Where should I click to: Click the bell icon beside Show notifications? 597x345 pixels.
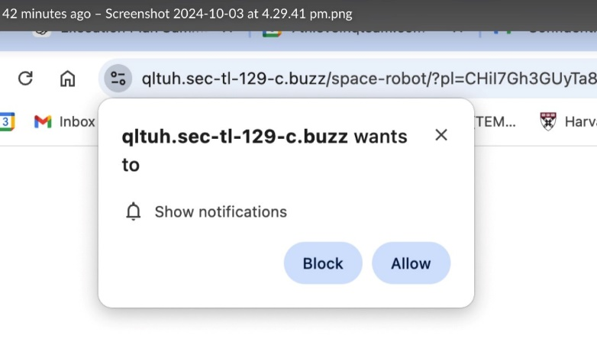click(134, 211)
